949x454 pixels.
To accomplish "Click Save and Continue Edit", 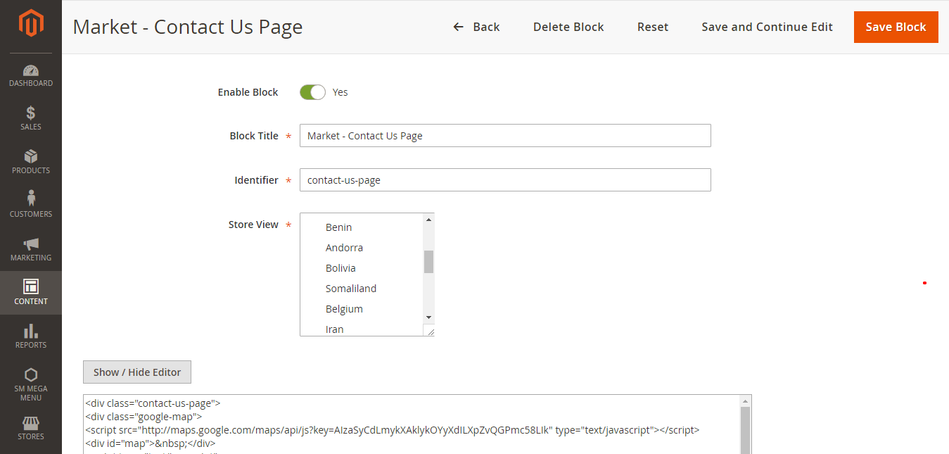I will tap(767, 27).
